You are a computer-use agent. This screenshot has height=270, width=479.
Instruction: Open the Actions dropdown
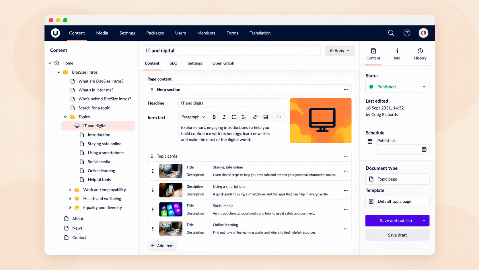(339, 51)
